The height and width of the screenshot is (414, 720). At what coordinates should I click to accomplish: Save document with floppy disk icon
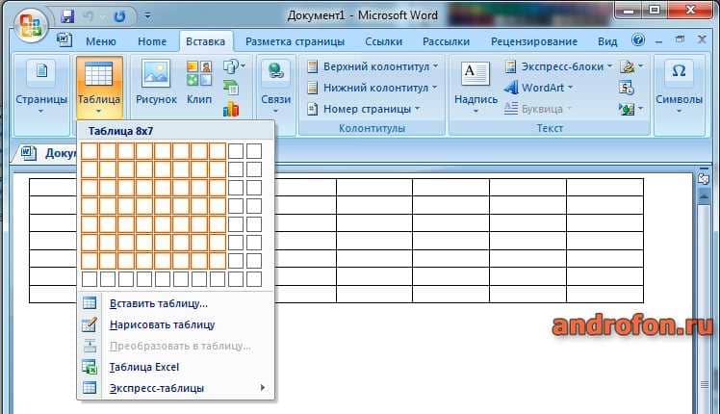coord(67,16)
